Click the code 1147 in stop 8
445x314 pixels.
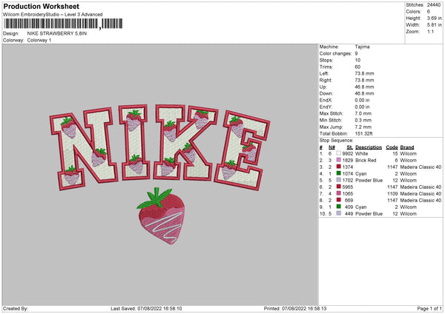392,200
